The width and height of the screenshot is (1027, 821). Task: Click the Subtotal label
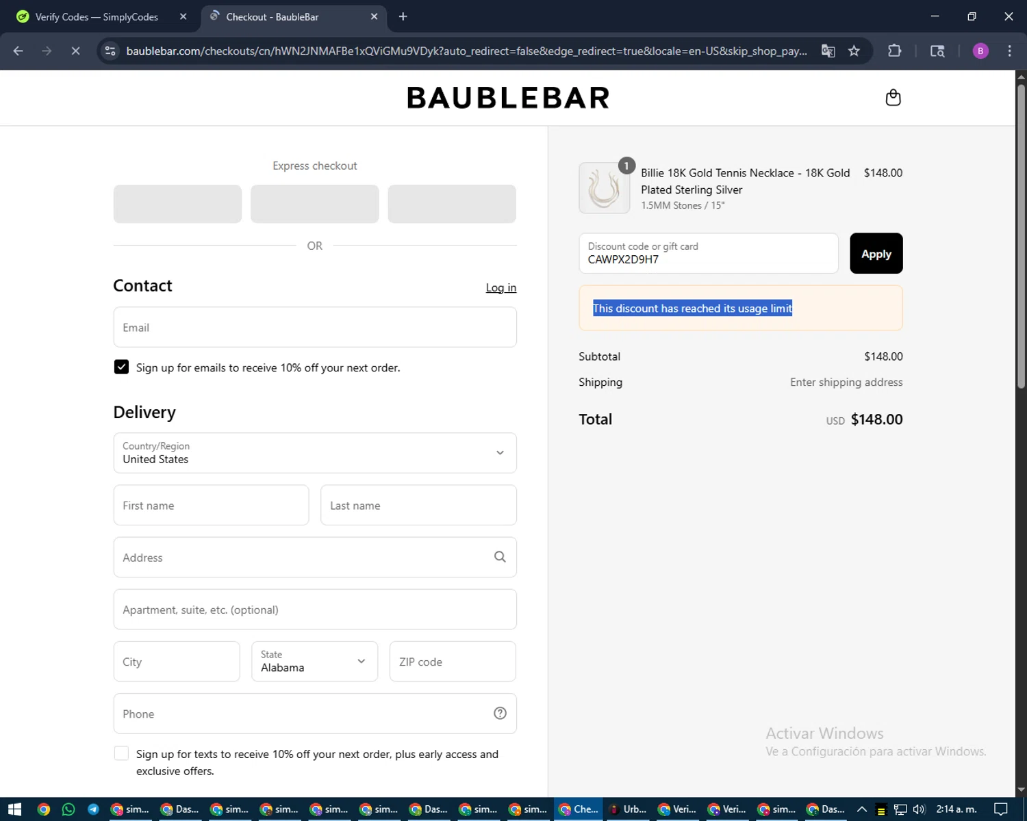point(599,356)
